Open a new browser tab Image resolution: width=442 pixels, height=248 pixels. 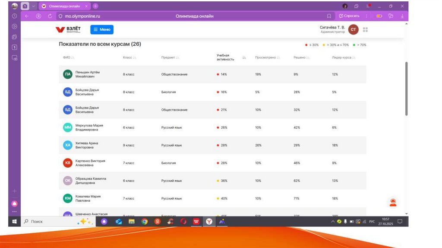click(x=95, y=6)
